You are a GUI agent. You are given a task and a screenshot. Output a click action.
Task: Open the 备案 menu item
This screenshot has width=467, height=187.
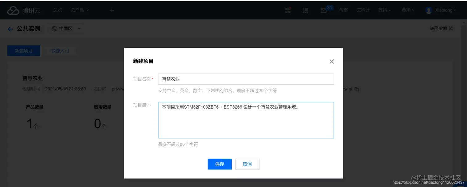343,10
